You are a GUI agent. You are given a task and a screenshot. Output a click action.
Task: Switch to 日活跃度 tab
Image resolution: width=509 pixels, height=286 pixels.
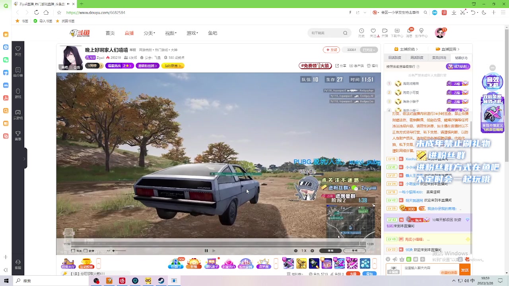(394, 58)
